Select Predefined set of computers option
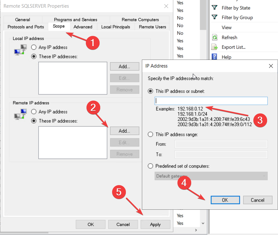Image resolution: width=278 pixels, height=235 pixels. (150, 166)
